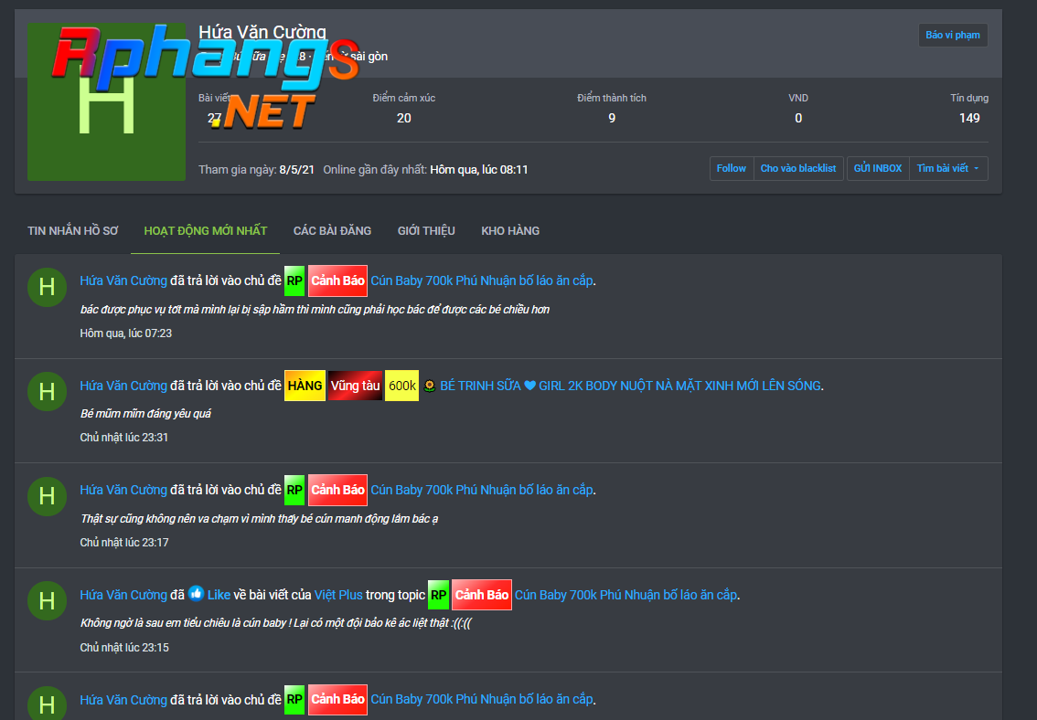Click the Vũng tàu tag

point(355,386)
